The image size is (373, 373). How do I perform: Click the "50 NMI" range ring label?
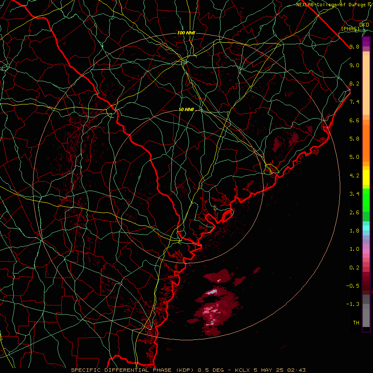tap(186, 110)
